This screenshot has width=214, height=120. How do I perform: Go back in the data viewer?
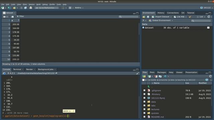point(4,17)
